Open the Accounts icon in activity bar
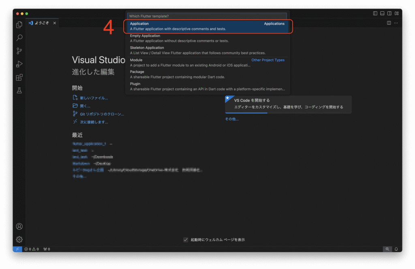 coord(19,226)
